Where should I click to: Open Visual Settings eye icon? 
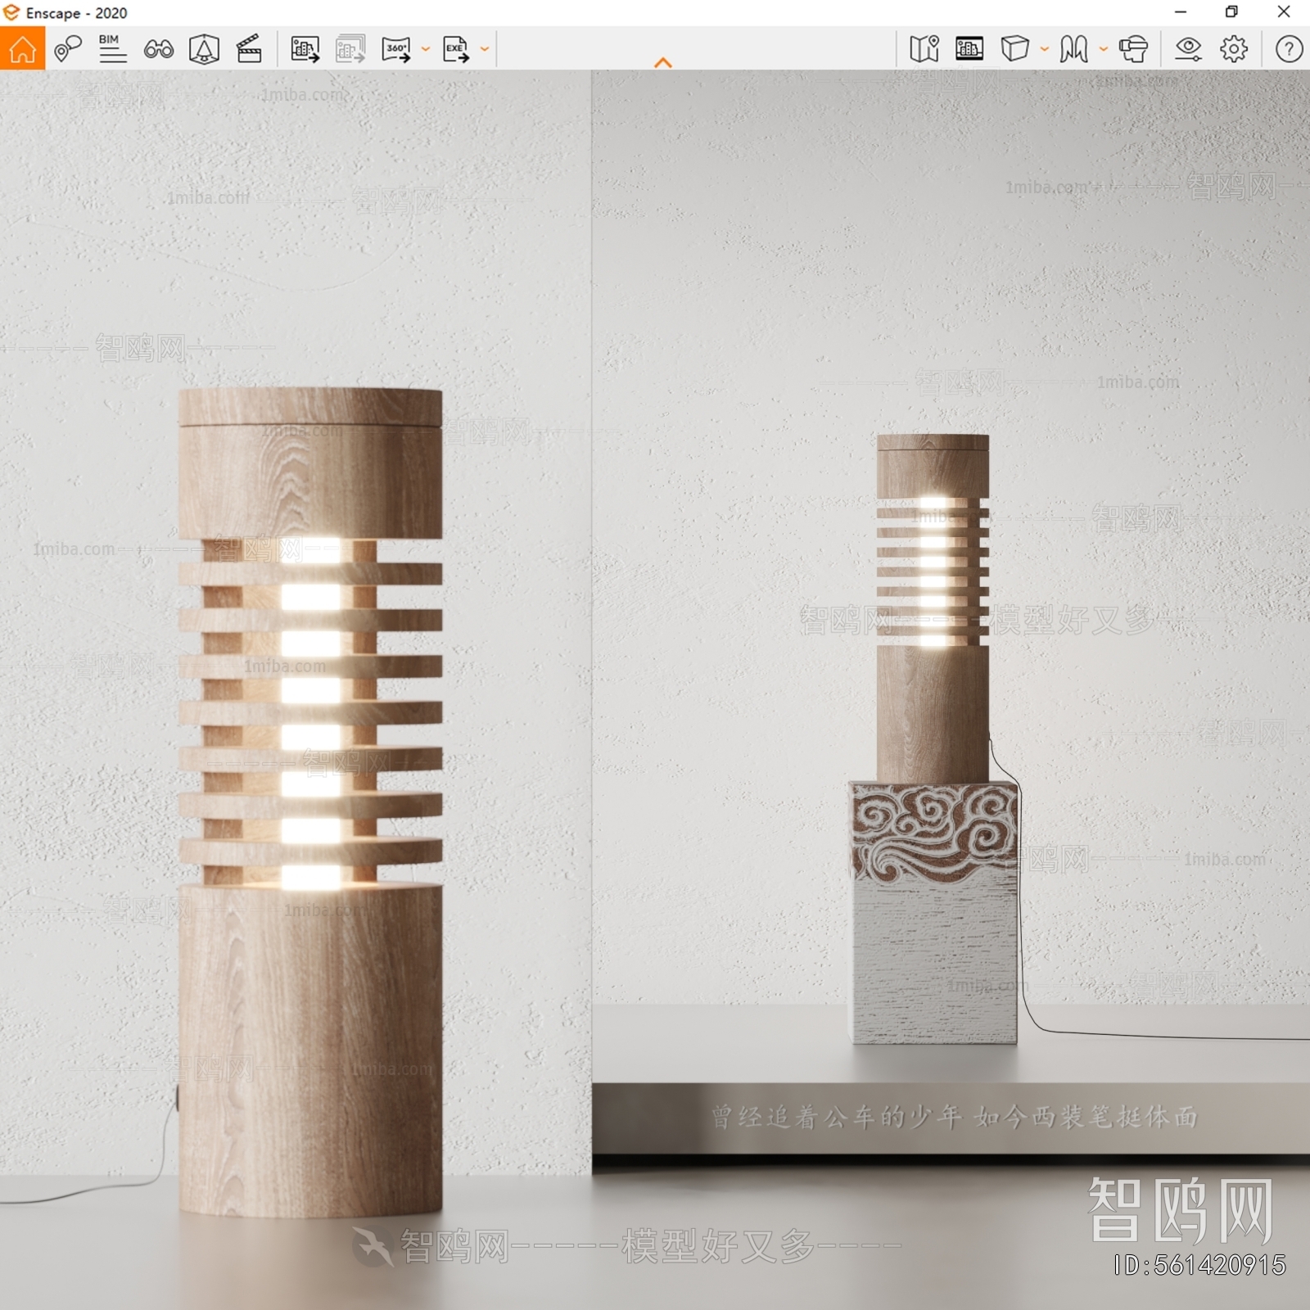pyautogui.click(x=1188, y=49)
